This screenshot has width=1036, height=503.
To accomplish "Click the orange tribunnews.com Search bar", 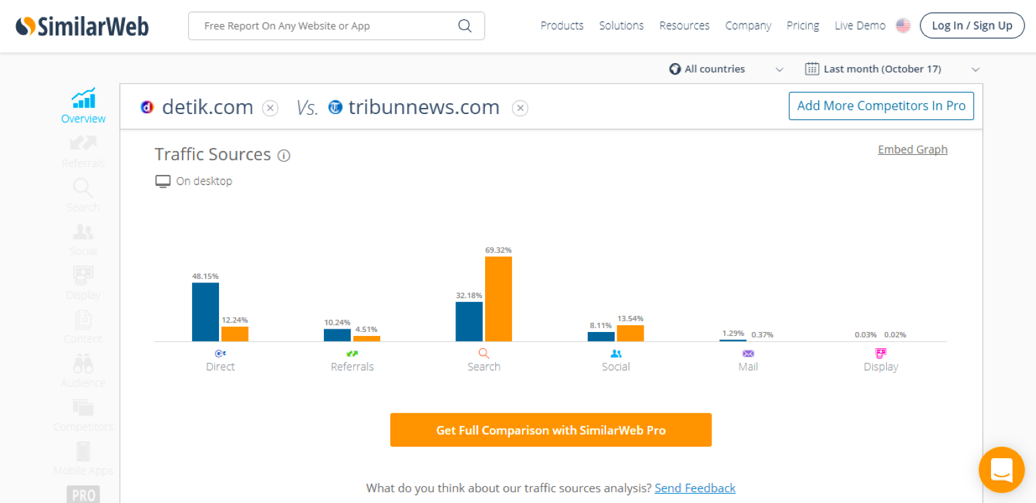I will [x=499, y=299].
